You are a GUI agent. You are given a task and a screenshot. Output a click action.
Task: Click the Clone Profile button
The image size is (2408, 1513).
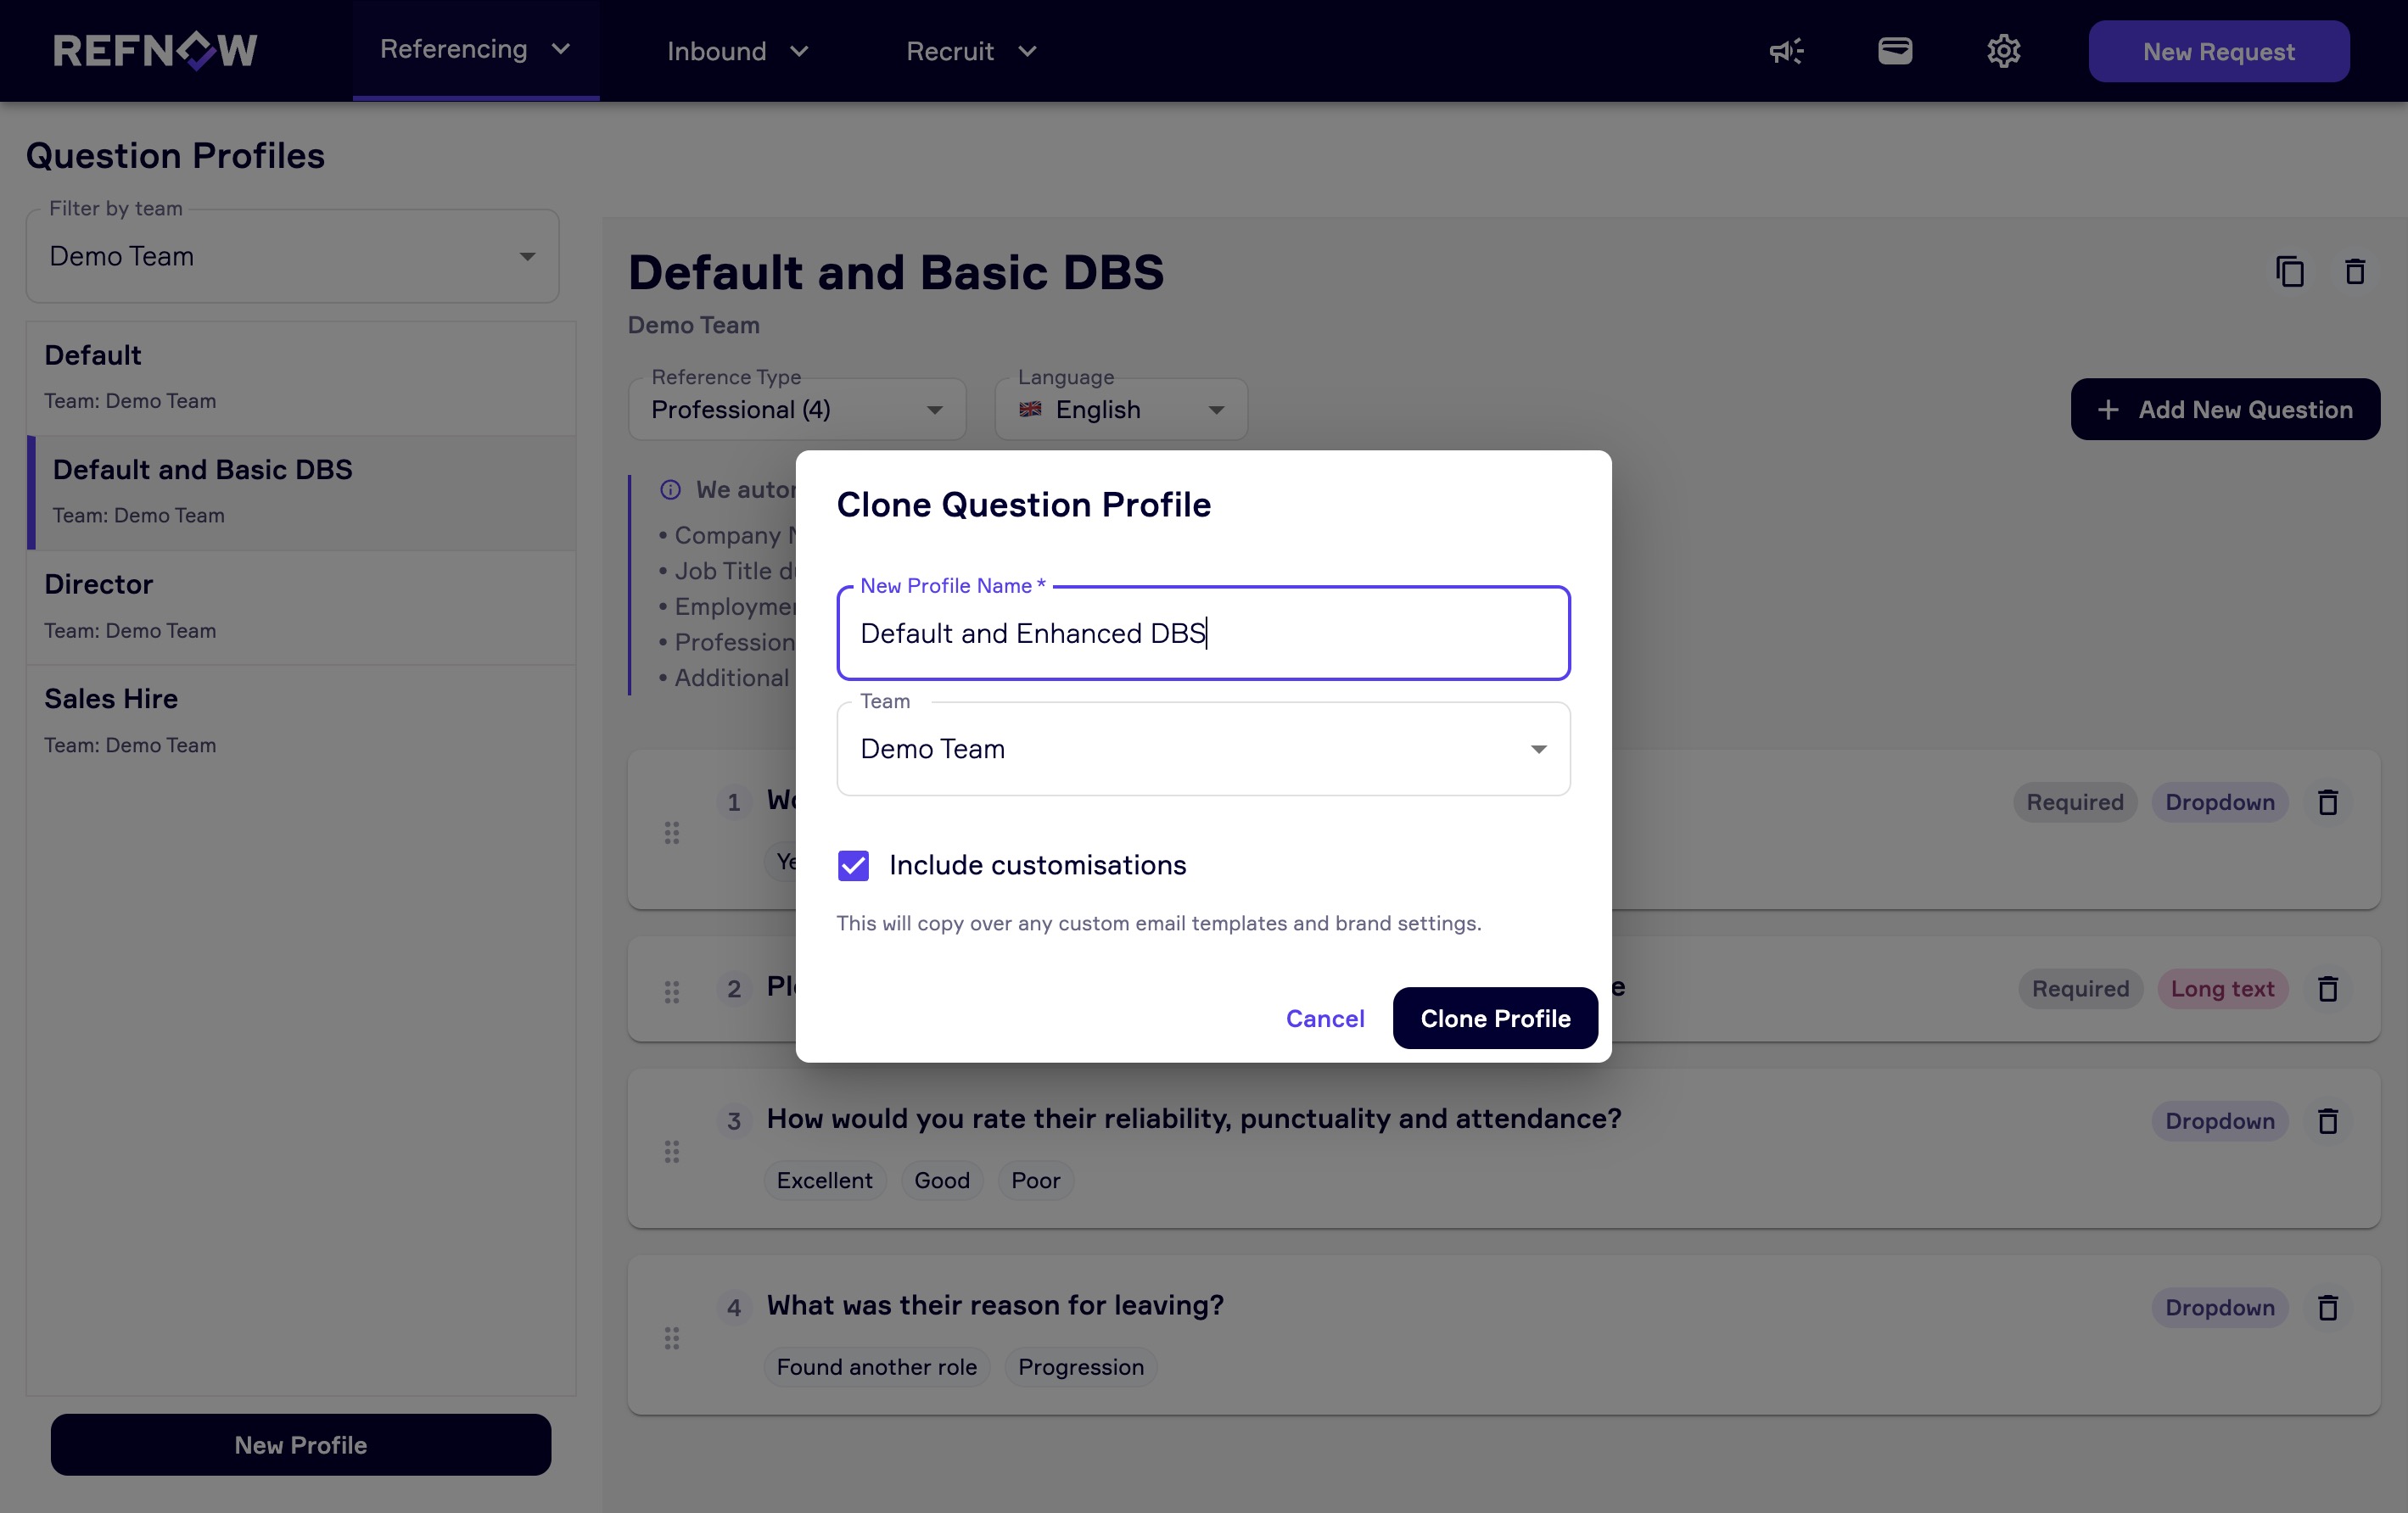tap(1495, 1019)
